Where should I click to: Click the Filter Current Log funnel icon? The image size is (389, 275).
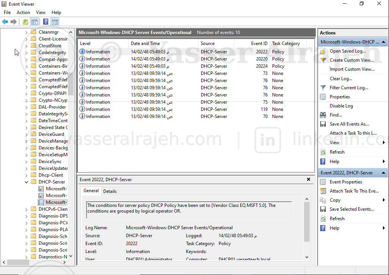pos(323,88)
